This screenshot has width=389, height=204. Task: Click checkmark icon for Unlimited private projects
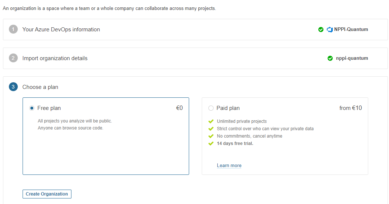211,121
